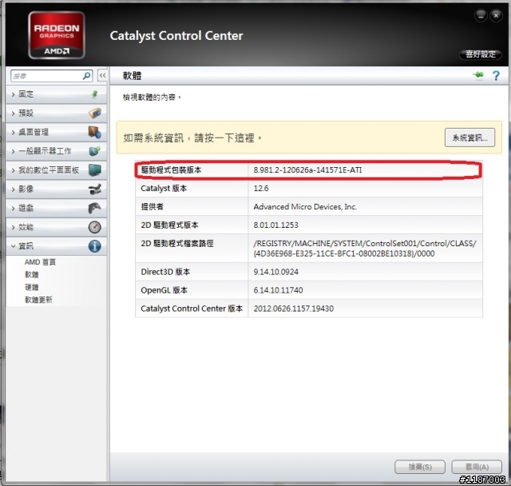Expand the 一般顯示器工作 section
Image resolution: width=511 pixels, height=486 pixels.
[x=56, y=151]
